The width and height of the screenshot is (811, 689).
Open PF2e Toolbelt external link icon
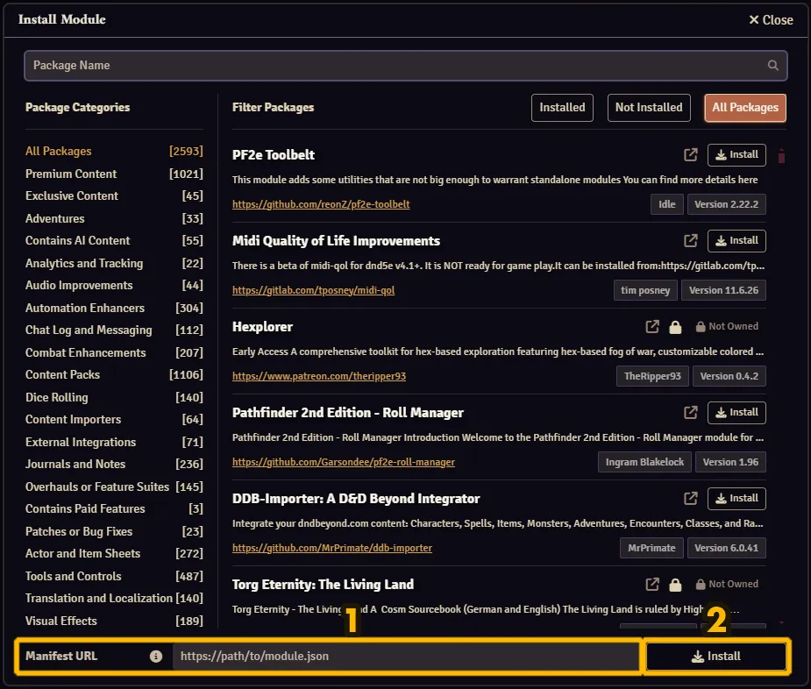[x=691, y=154]
